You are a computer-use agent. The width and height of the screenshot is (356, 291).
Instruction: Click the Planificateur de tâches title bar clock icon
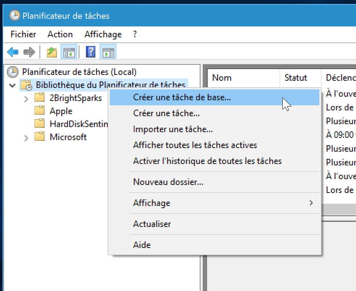15,16
